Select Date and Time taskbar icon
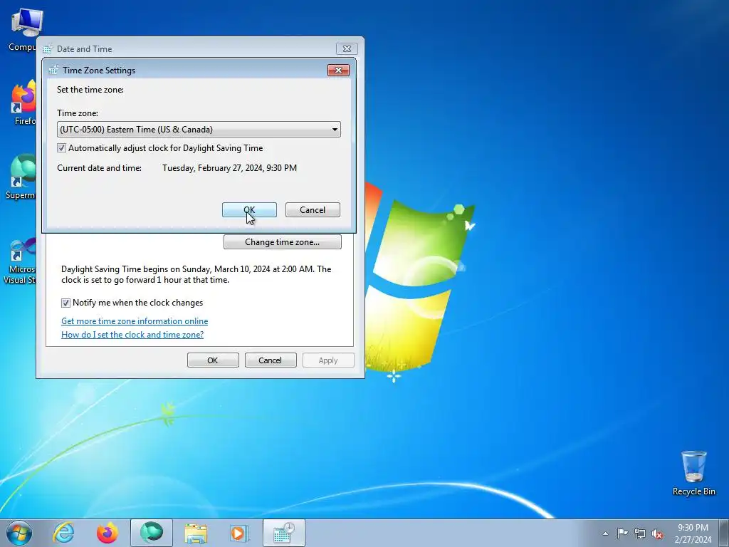The image size is (729, 547). pos(283,533)
